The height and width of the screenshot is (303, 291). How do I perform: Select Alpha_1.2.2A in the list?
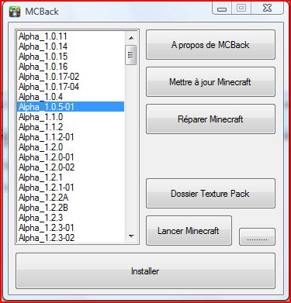point(71,198)
